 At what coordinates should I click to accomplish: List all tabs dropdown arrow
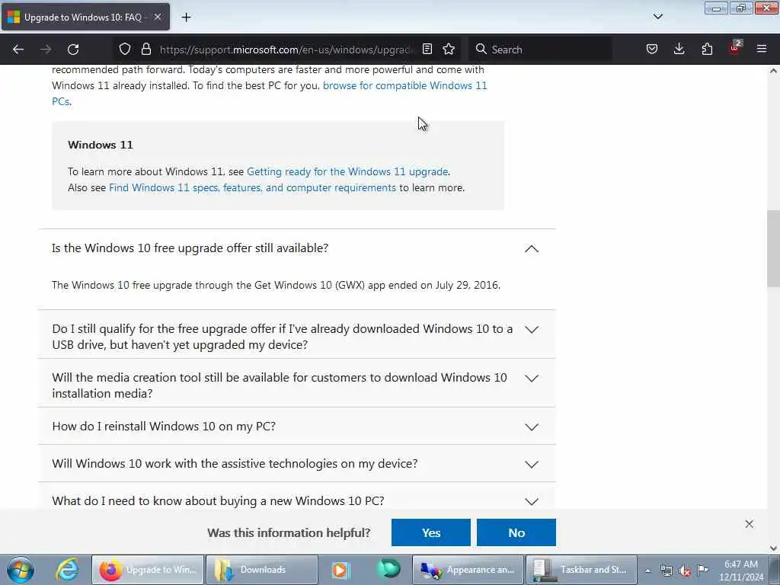[x=658, y=17]
